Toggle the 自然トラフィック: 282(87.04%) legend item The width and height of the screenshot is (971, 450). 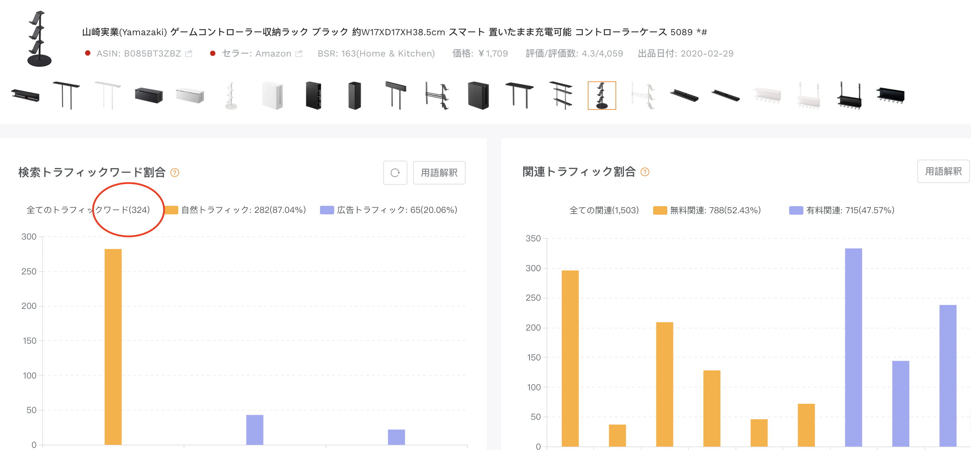235,210
